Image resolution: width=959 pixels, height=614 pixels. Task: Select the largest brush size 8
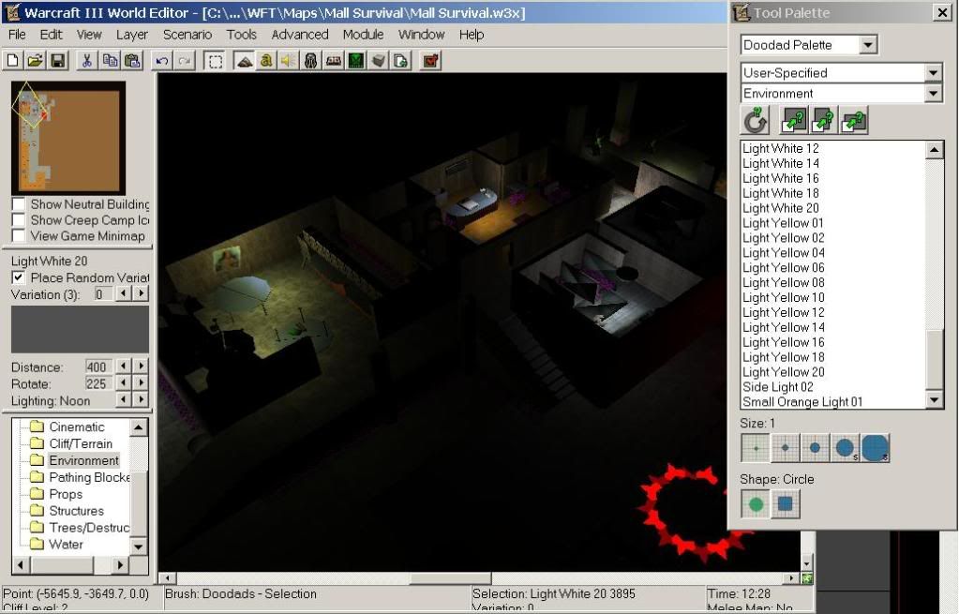[x=876, y=448]
